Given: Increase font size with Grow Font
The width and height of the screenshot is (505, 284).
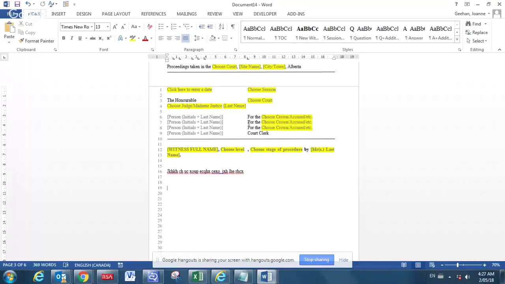Looking at the screenshot, I should [115, 27].
